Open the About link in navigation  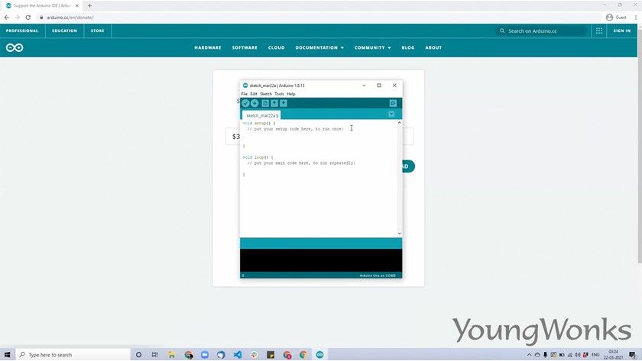[433, 48]
